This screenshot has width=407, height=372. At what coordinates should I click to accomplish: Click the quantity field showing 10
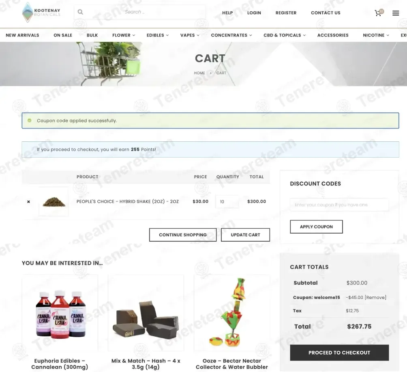tap(227, 202)
